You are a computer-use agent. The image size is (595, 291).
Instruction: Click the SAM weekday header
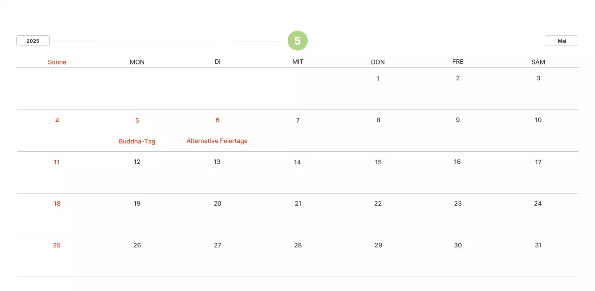click(x=538, y=62)
